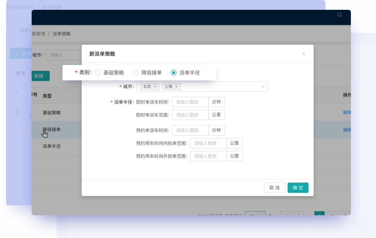Select the 降级接单 radio option
The width and height of the screenshot is (376, 238).
[x=136, y=73]
